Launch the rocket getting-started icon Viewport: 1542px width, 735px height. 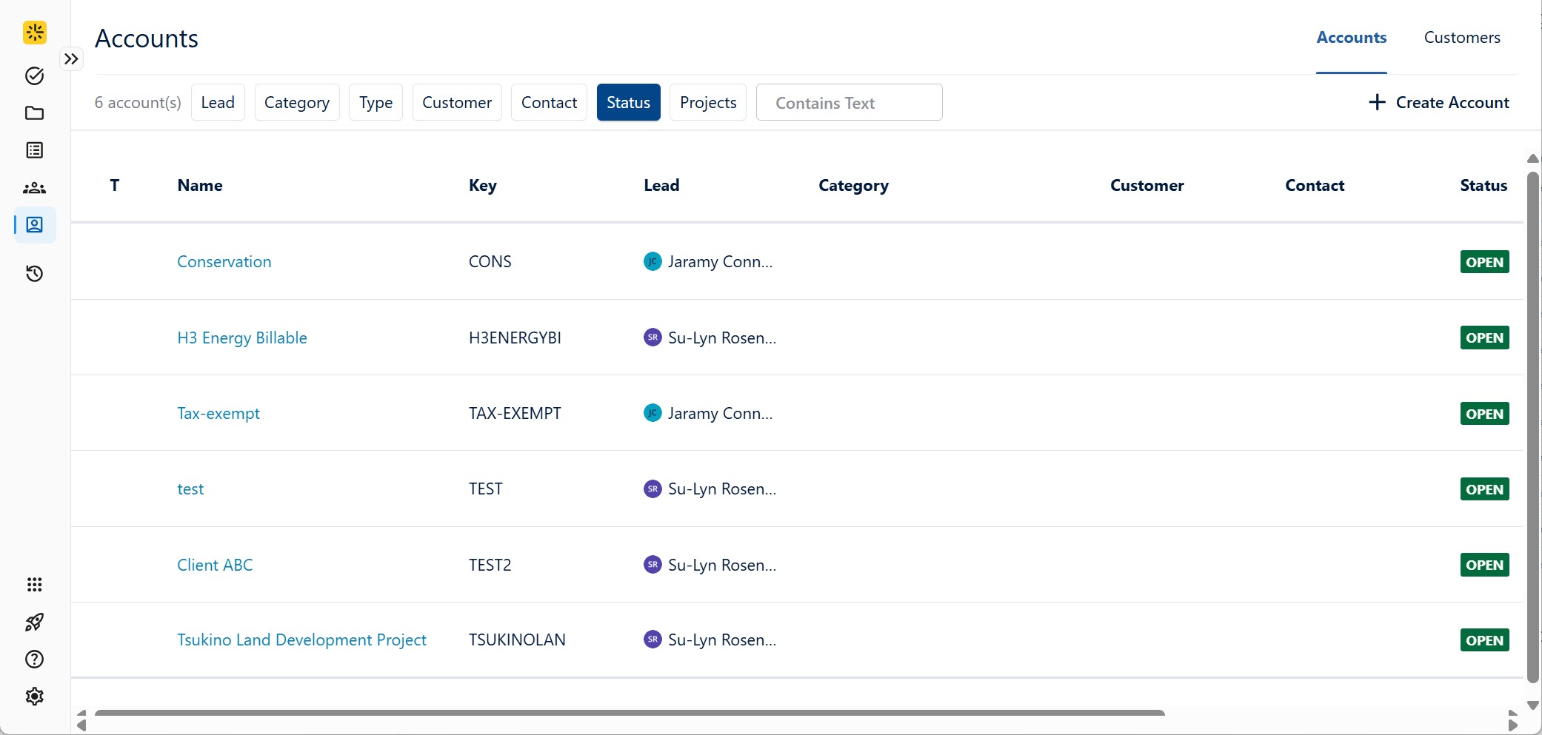(34, 622)
